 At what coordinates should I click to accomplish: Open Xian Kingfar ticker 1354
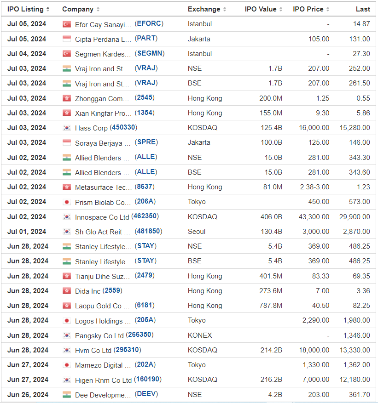click(145, 113)
